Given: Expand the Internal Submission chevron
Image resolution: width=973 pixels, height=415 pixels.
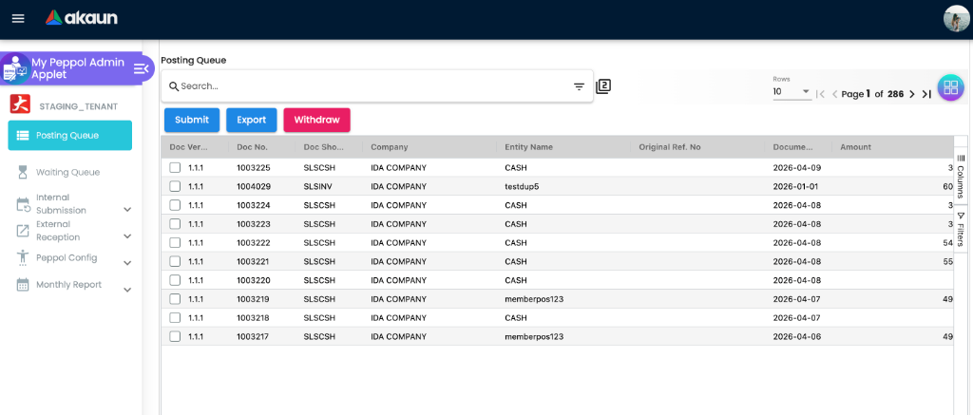Looking at the screenshot, I should (127, 210).
